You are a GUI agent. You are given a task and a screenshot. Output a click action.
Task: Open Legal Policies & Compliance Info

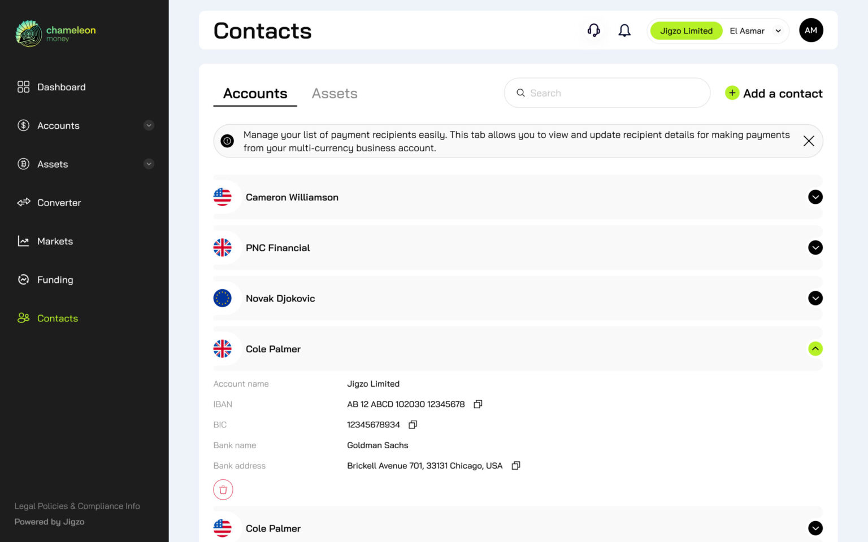(77, 506)
